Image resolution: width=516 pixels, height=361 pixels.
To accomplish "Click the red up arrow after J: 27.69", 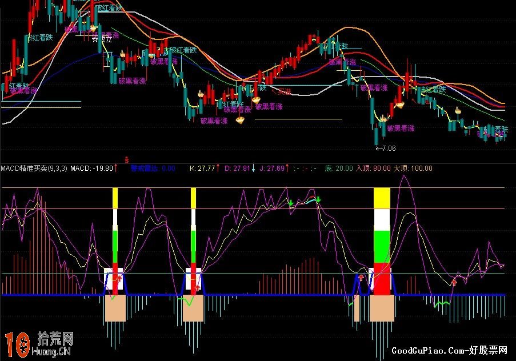I will point(287,168).
